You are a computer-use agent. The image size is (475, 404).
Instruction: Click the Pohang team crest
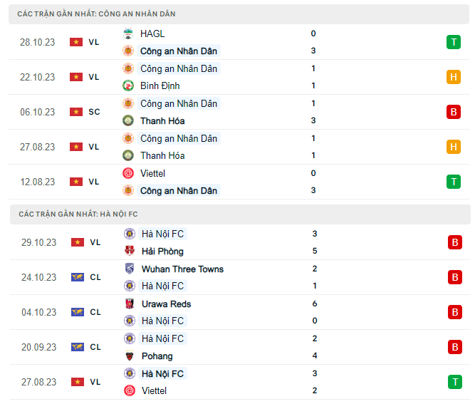tap(130, 356)
